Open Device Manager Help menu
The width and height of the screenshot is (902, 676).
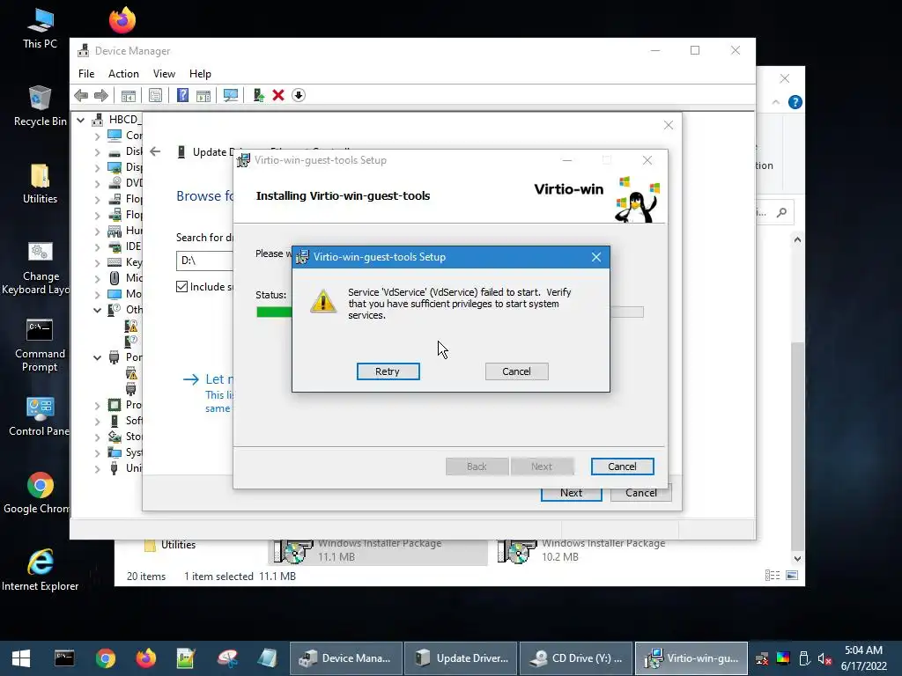tap(200, 74)
